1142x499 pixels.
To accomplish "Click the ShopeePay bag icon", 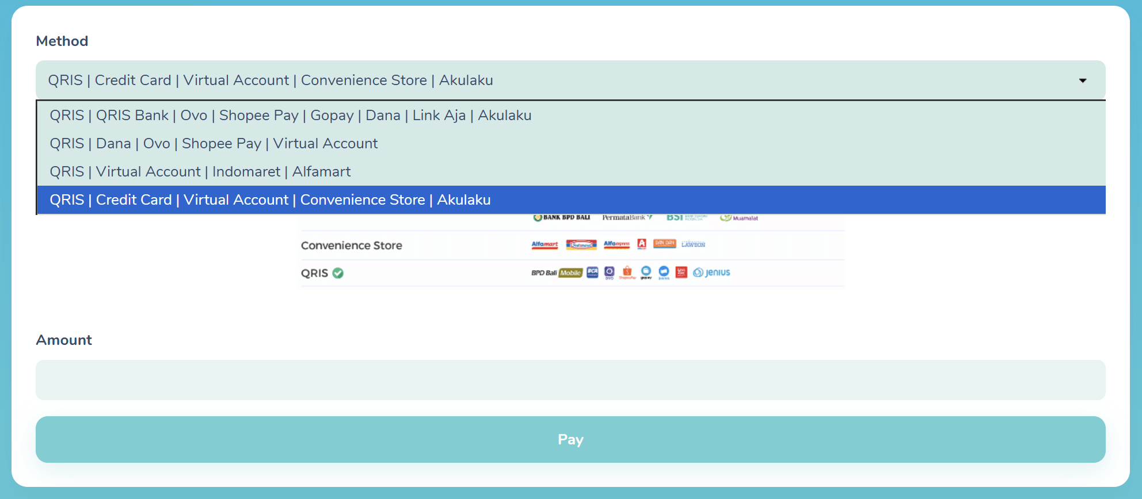I will 627,272.
